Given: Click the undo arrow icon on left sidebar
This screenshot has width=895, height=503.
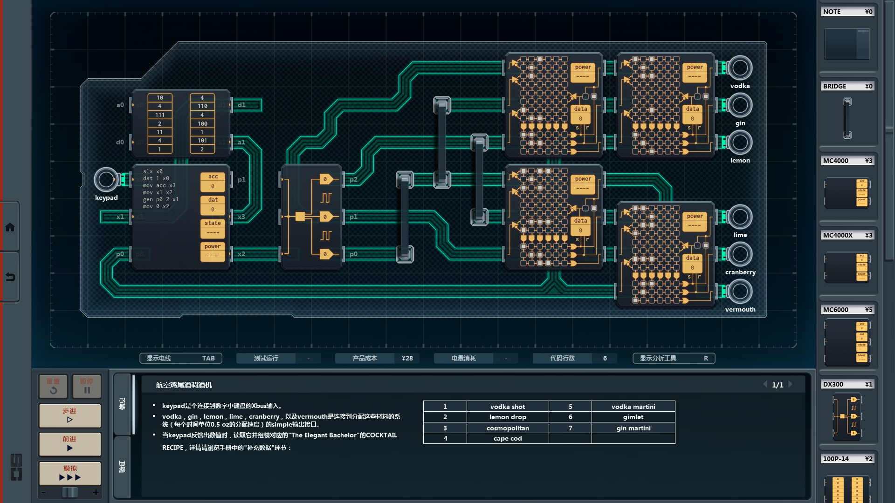Looking at the screenshot, I should [10, 277].
